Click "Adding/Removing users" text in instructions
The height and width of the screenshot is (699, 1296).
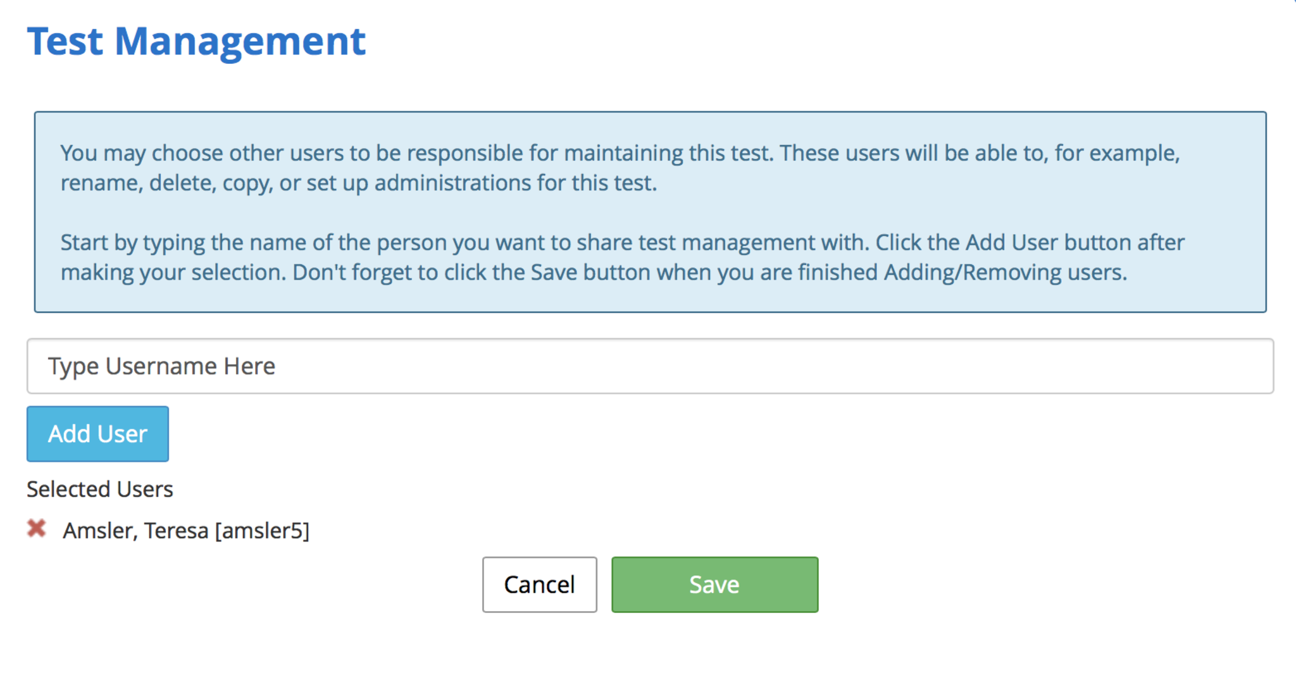1005,273
